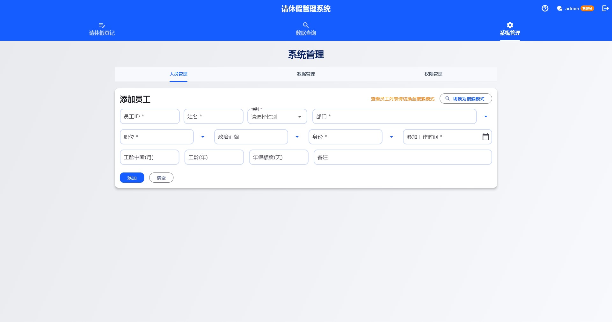
Task: Click the 数据查询 search icon in navigation
Action: point(306,25)
